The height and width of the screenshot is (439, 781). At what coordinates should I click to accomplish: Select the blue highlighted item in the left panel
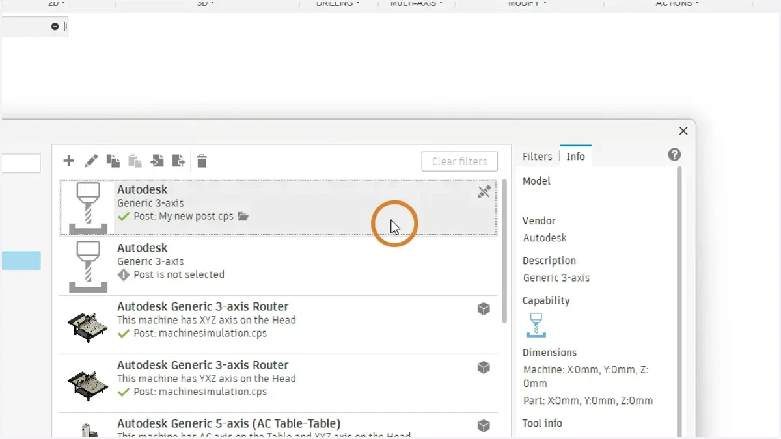coord(21,261)
